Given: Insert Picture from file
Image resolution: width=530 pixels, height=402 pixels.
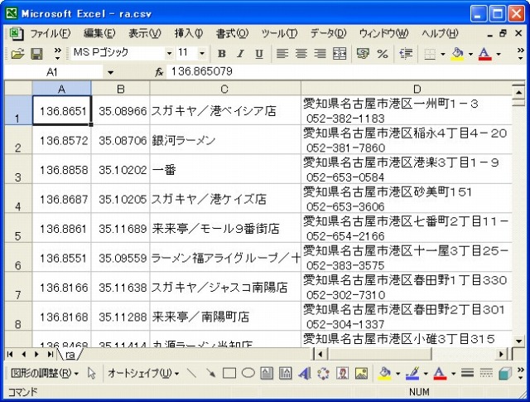Looking at the screenshot, I should click(x=361, y=373).
